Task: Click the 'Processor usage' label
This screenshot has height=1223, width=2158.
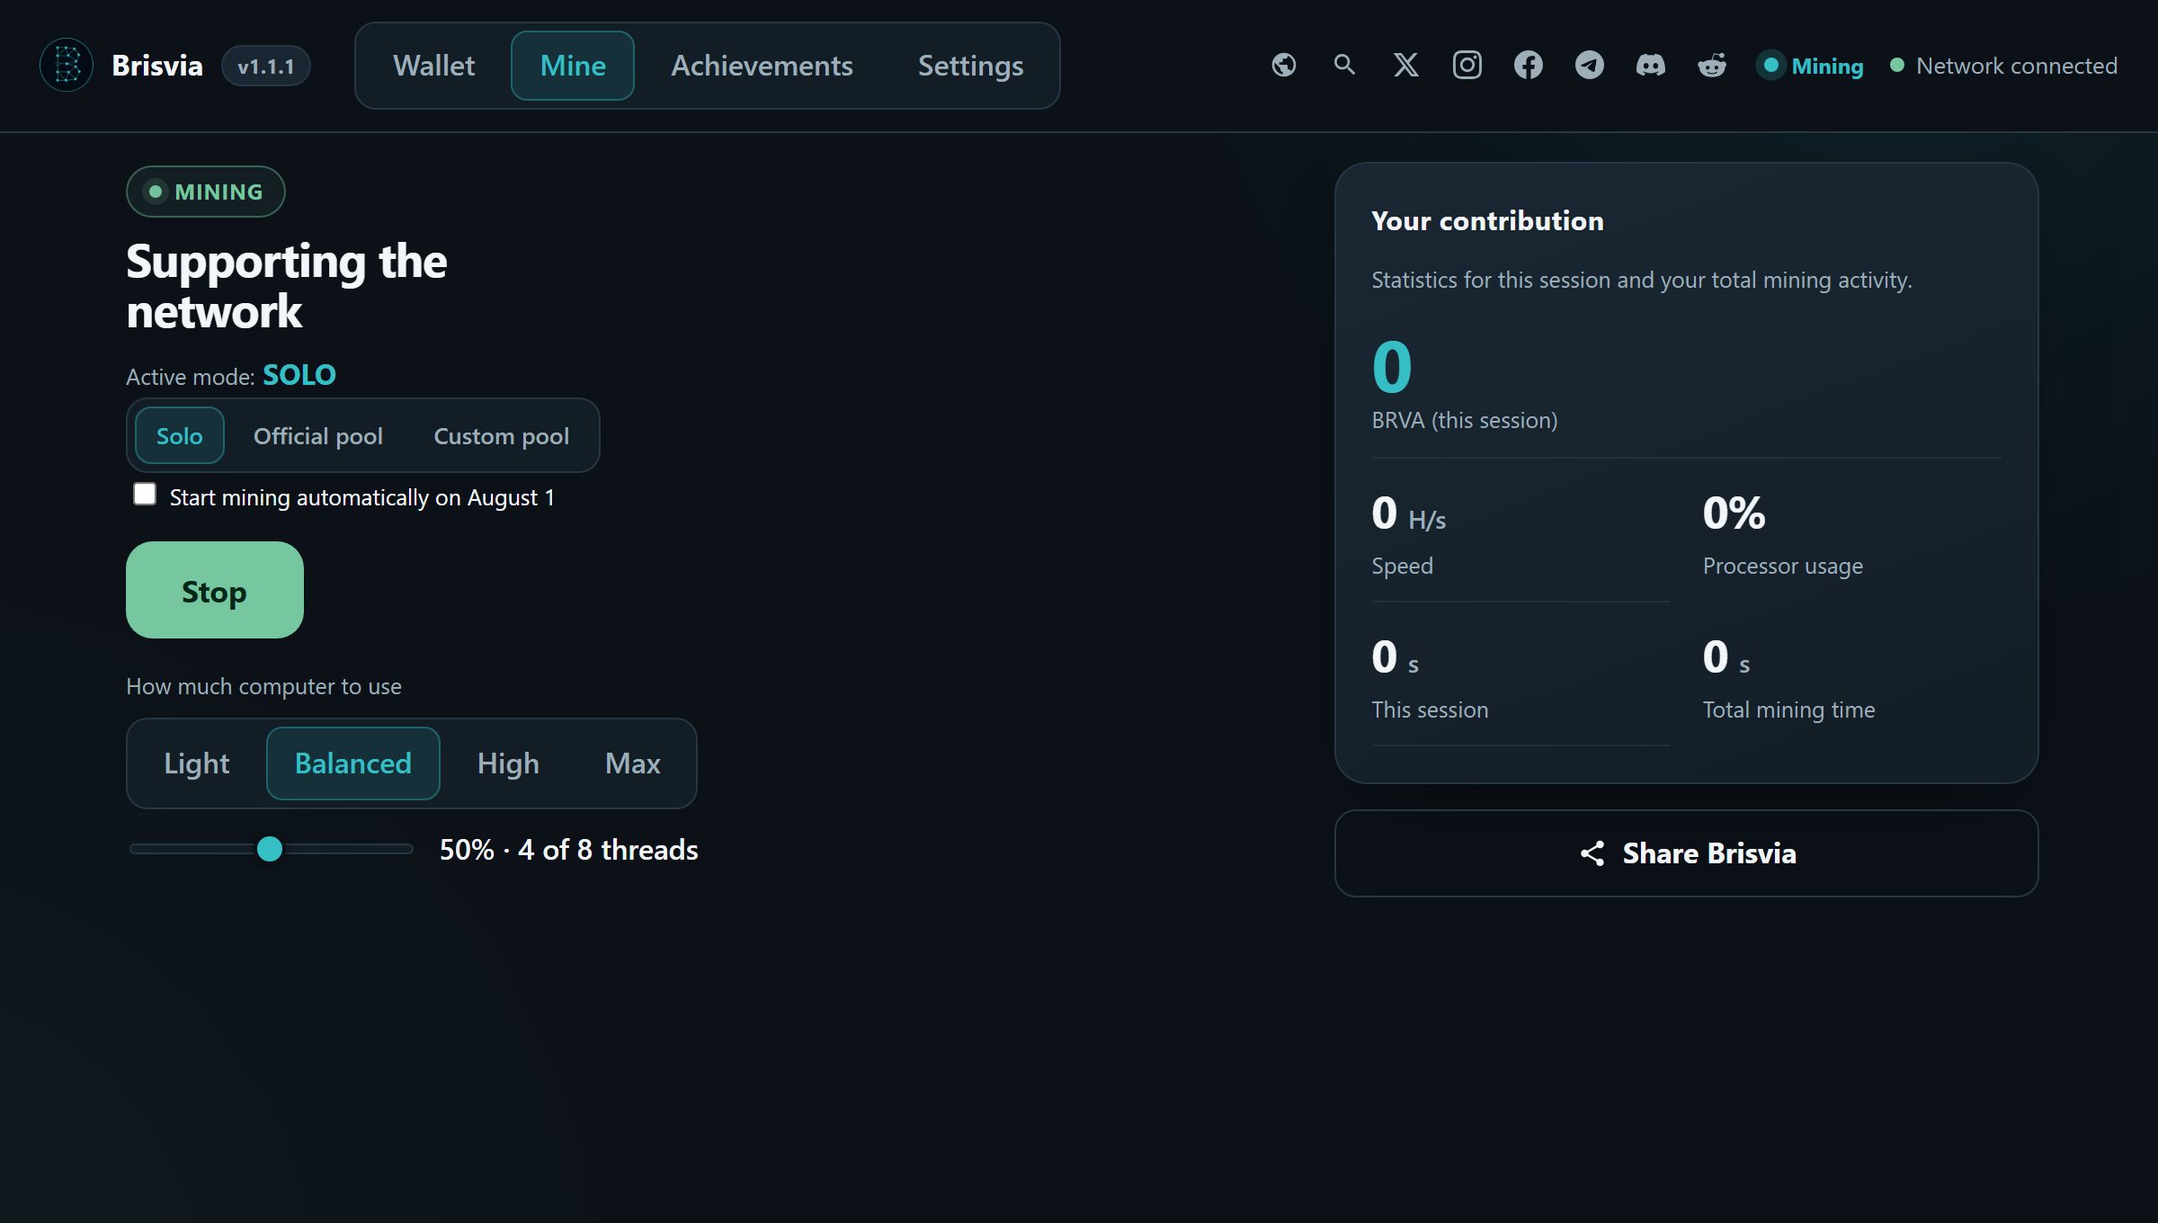Action: tap(1783, 566)
